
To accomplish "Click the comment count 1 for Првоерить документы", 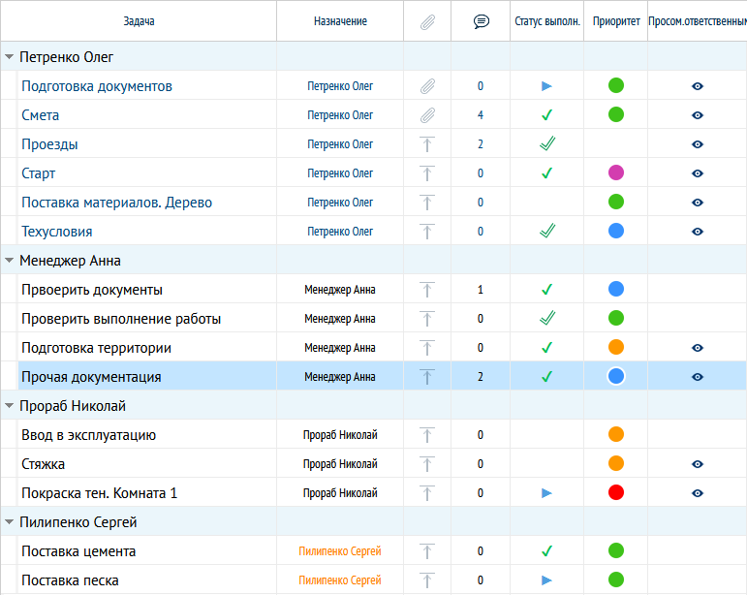I will (x=481, y=289).
